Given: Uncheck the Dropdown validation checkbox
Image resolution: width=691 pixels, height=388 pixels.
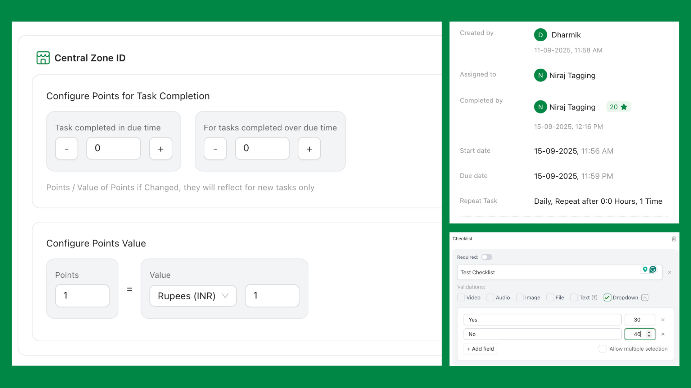Looking at the screenshot, I should [607, 297].
